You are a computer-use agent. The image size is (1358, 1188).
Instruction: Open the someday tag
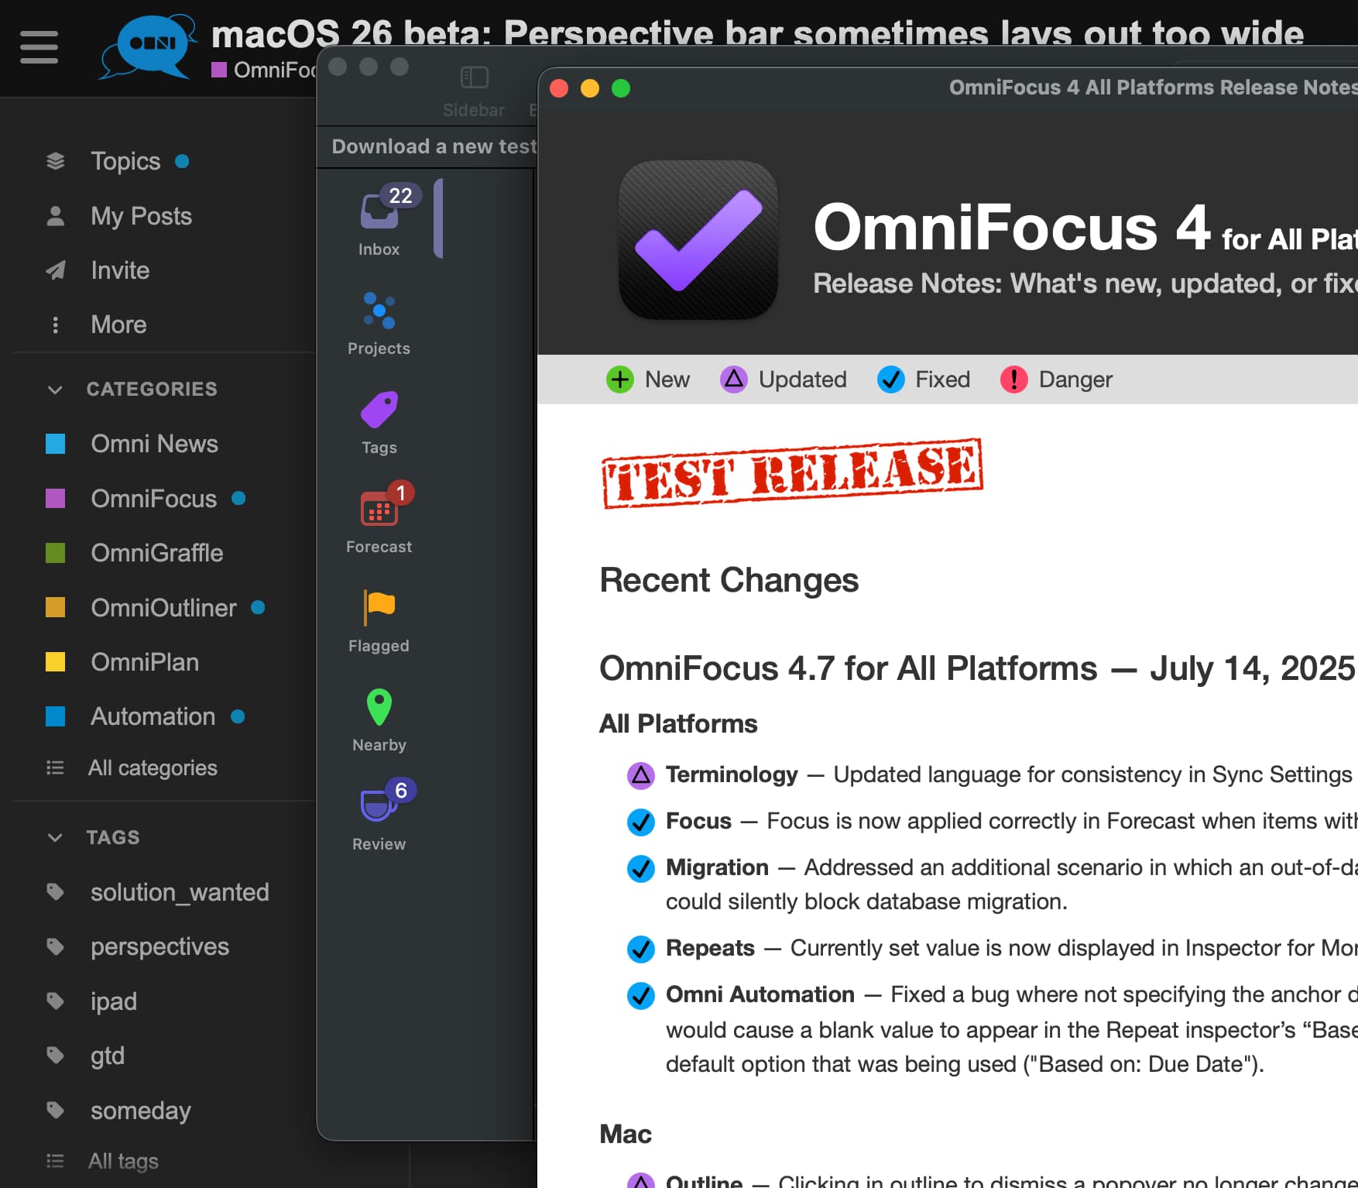pyautogui.click(x=141, y=1111)
